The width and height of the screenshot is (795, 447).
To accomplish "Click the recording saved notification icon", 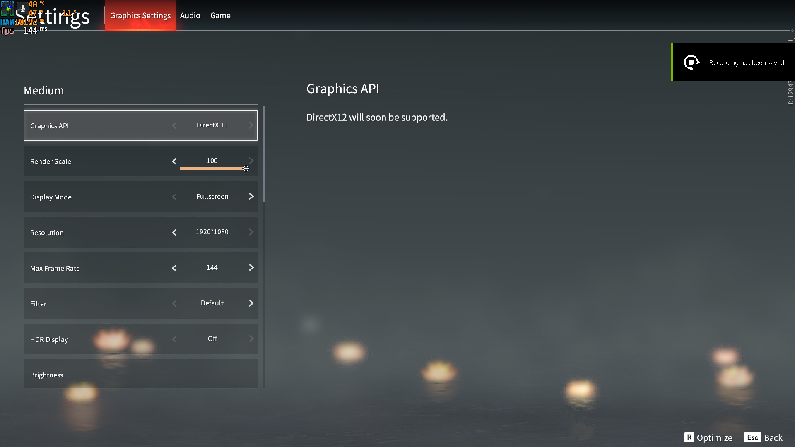I will tap(691, 62).
